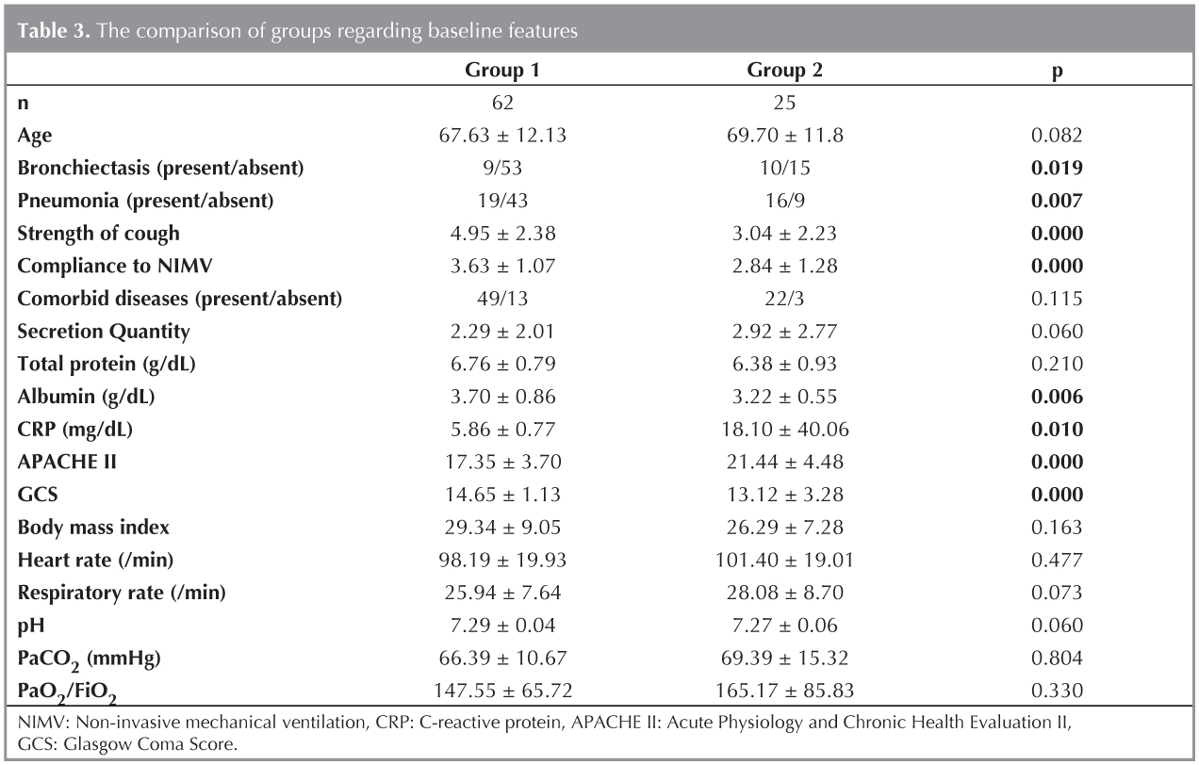1199x765 pixels.
Task: Click the Pneumonia p-value 0.007
Action: coord(1057,201)
